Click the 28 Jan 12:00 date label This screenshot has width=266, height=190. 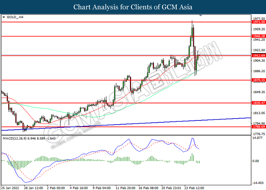point(33,188)
